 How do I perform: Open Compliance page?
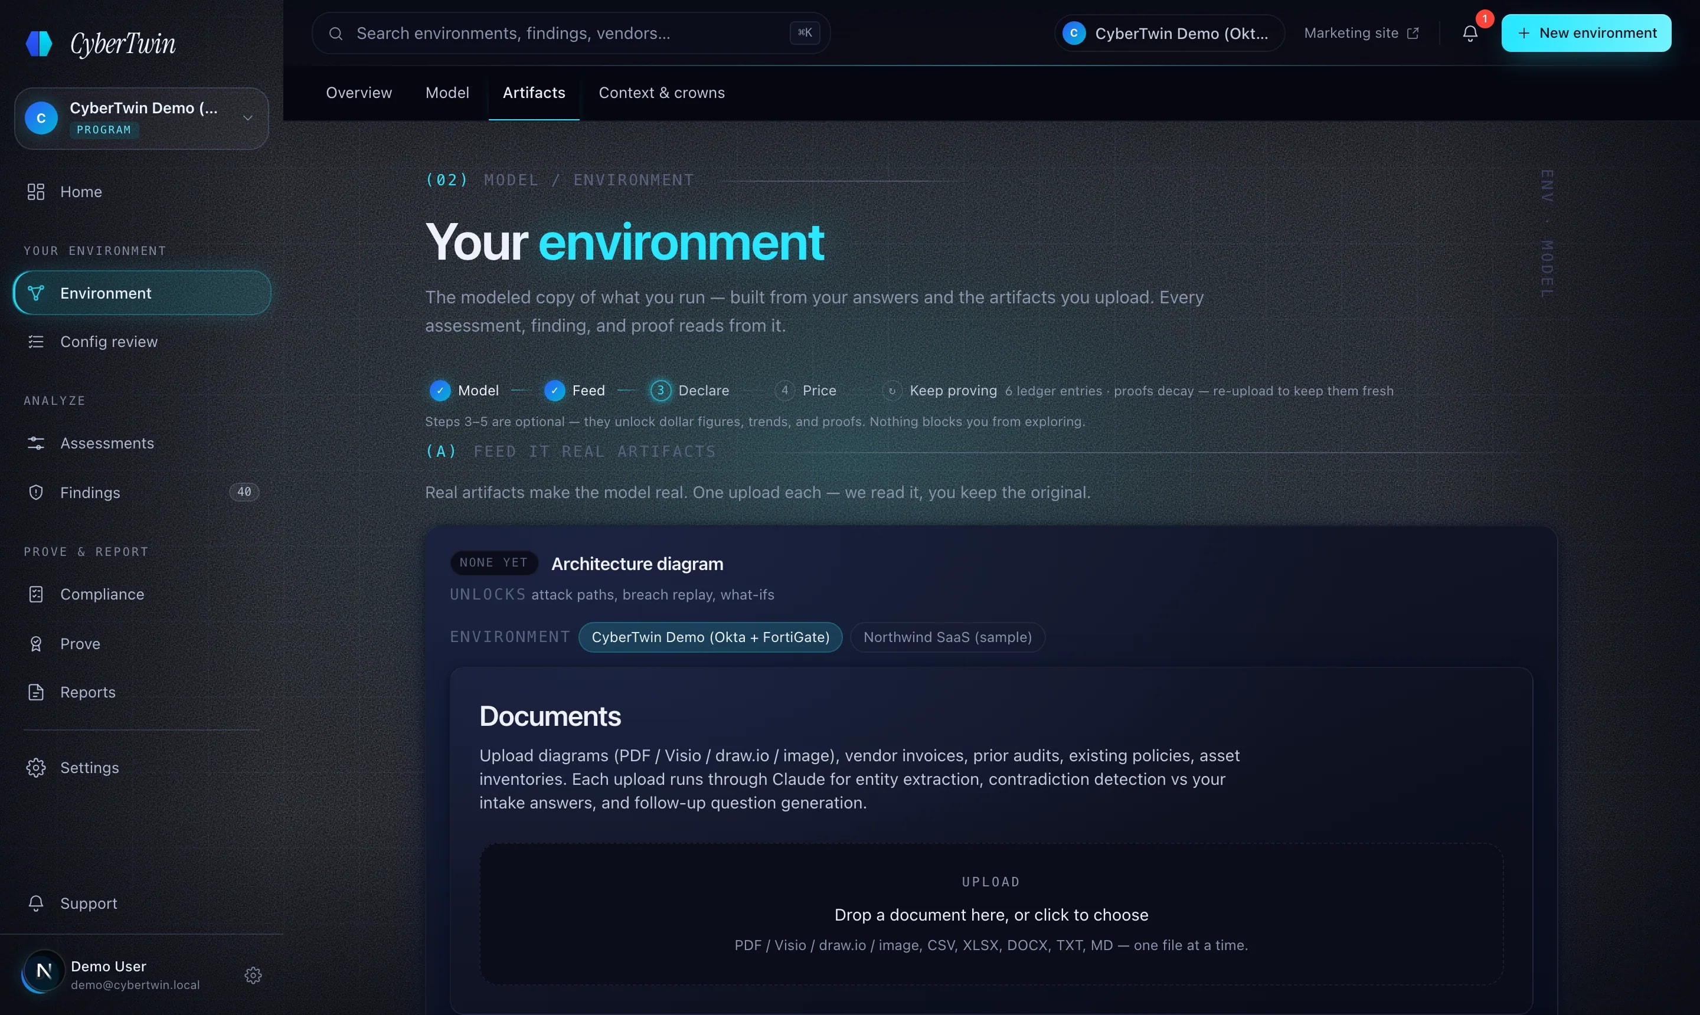142,594
